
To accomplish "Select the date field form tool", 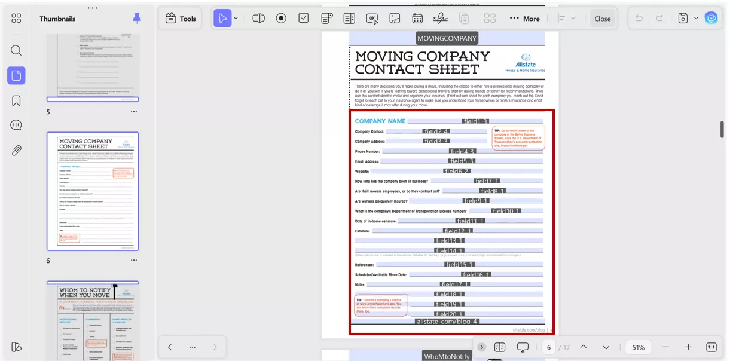I will coord(417,19).
